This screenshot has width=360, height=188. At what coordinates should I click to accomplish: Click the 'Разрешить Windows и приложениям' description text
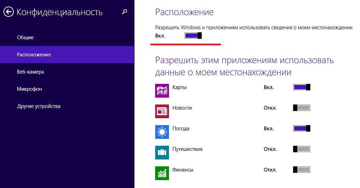[x=254, y=28]
